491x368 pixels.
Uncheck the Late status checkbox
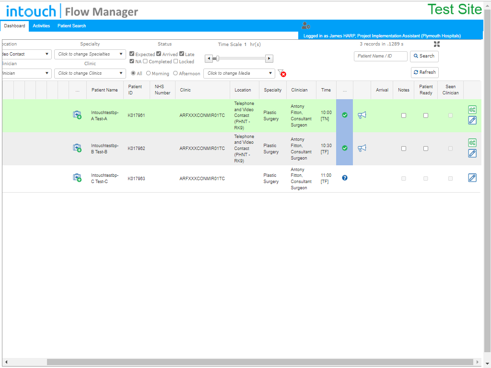pos(182,54)
